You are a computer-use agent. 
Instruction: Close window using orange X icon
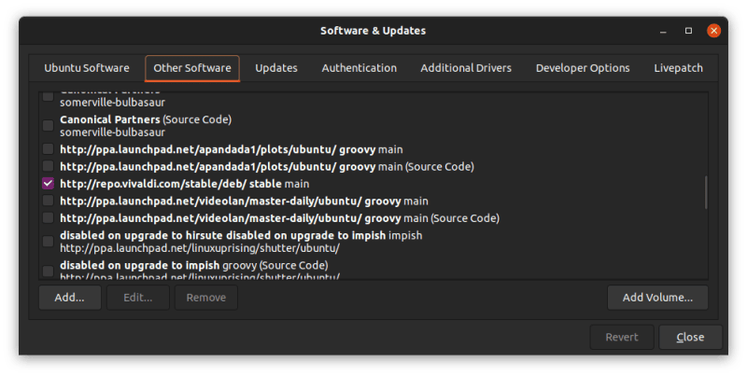coord(714,31)
